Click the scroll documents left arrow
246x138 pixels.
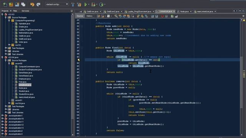[x=234, y=11]
